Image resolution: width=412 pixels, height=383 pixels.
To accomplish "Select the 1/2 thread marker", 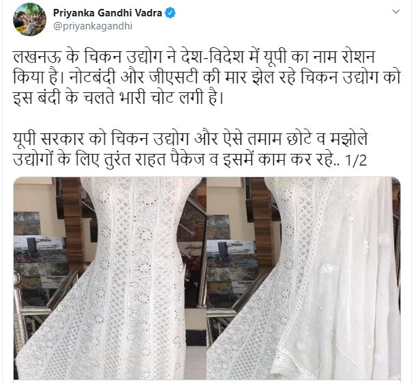I will pyautogui.click(x=356, y=160).
